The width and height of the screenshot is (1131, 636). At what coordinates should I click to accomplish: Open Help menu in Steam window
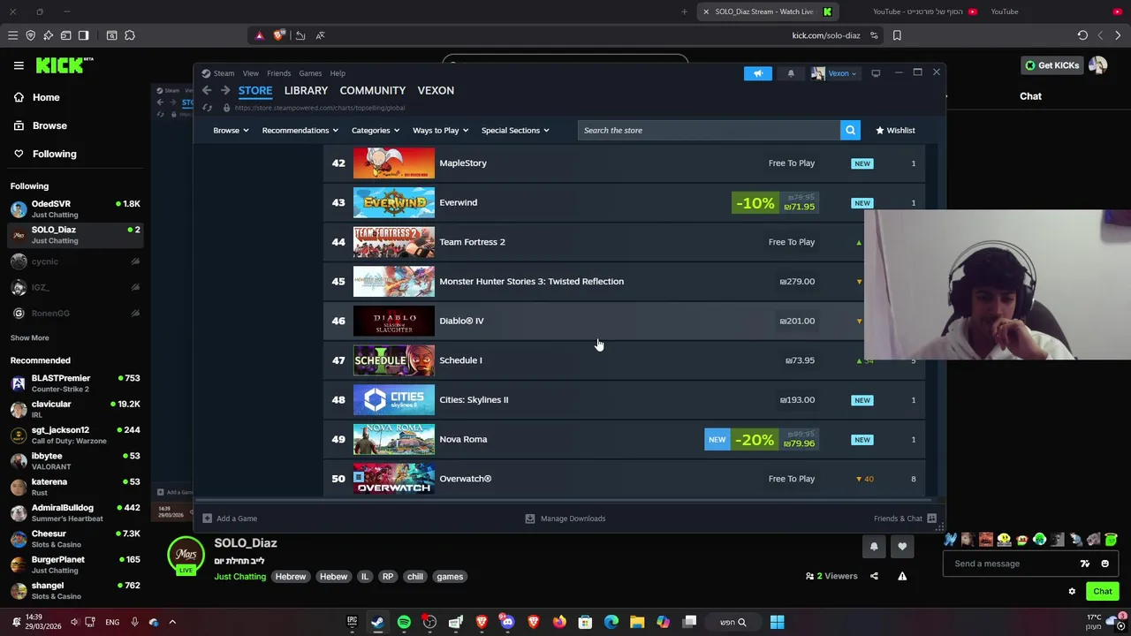338,73
